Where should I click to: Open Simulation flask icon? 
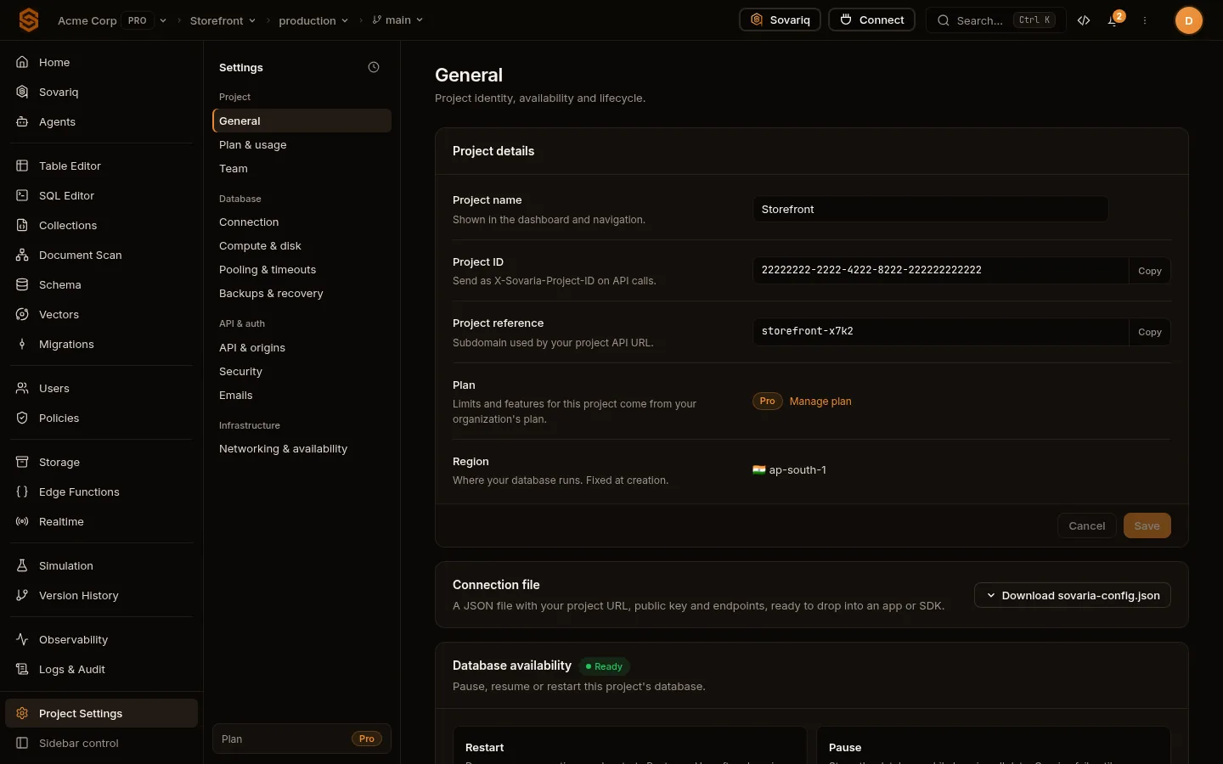(x=22, y=565)
